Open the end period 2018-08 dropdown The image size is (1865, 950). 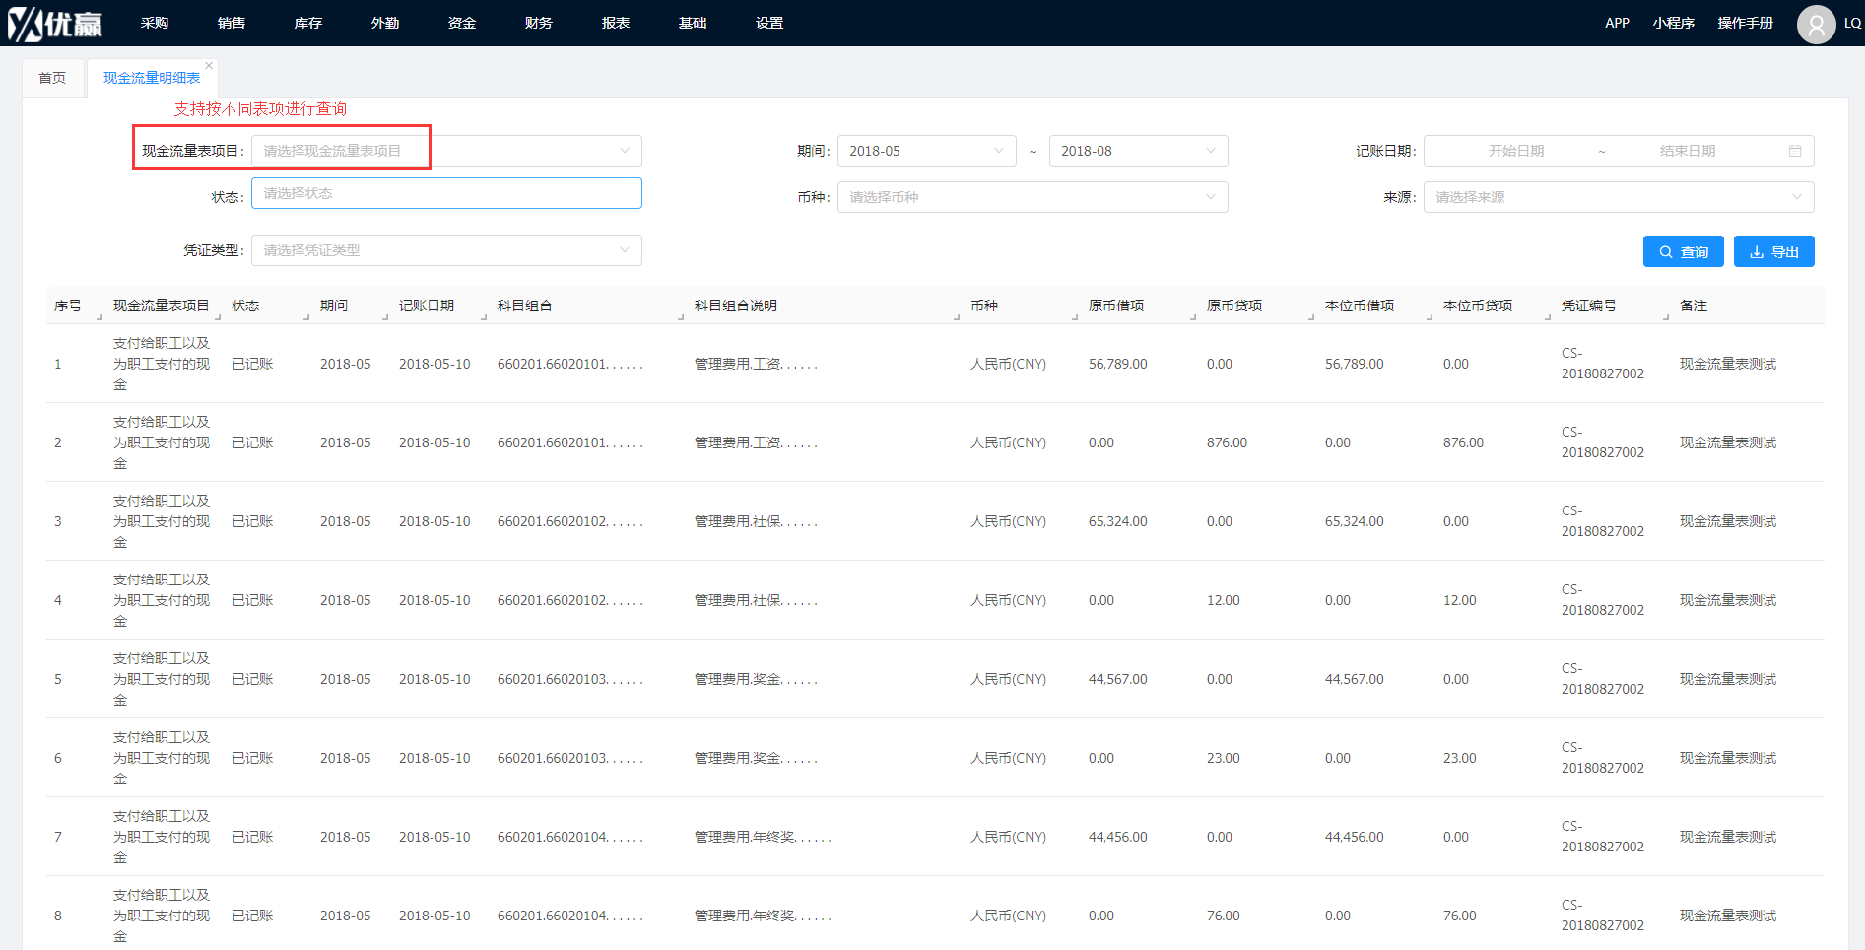point(1138,151)
